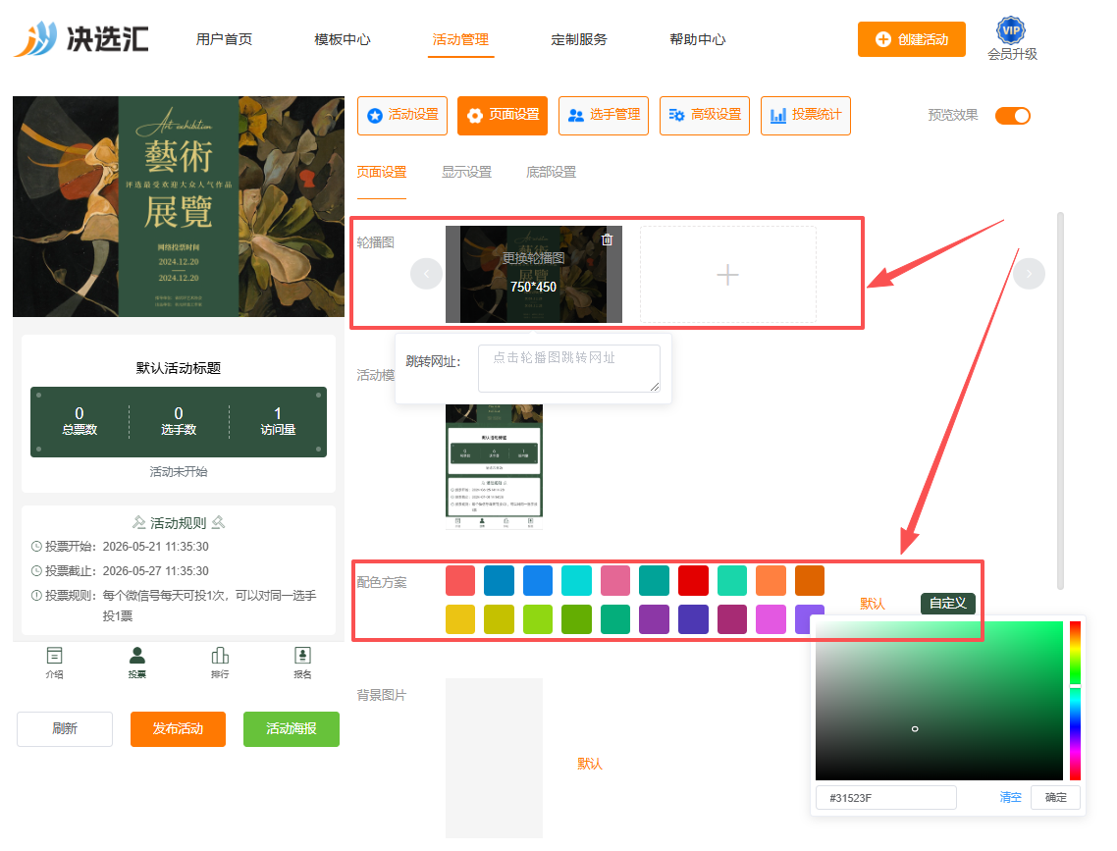The width and height of the screenshot is (1117, 851).
Task: Click 默认 link beside 背景图片
Action: (590, 764)
